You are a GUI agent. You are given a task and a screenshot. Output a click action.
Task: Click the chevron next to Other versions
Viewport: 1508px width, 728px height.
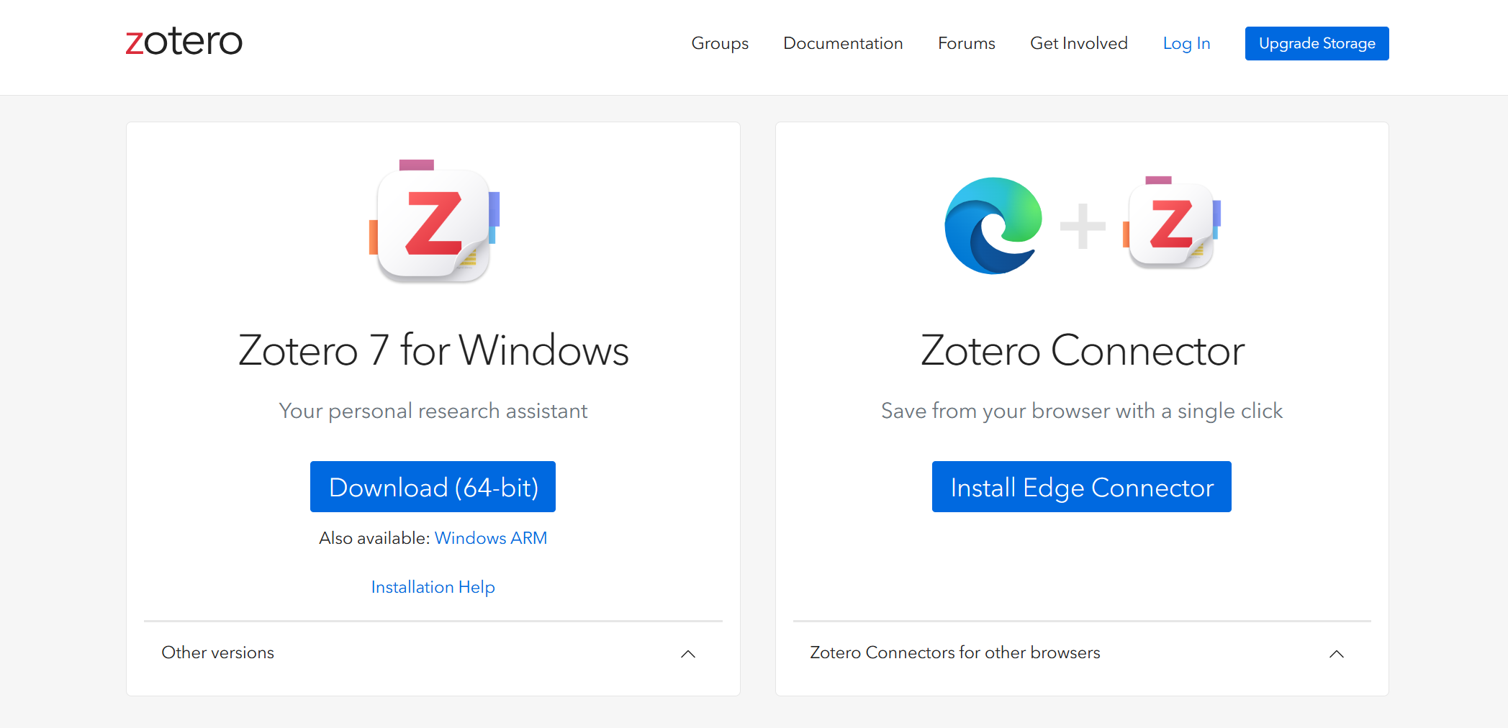[x=688, y=654]
